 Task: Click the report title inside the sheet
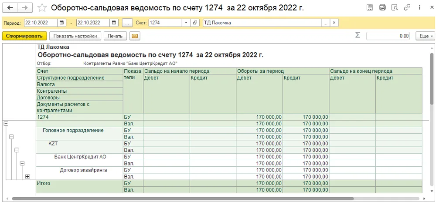point(150,55)
